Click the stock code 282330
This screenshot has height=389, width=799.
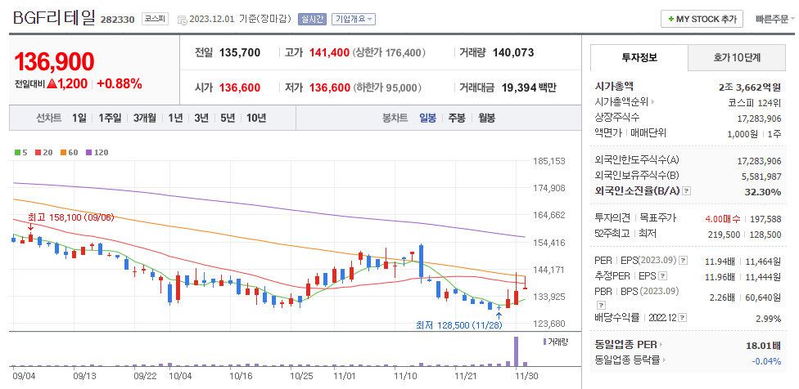pyautogui.click(x=118, y=20)
